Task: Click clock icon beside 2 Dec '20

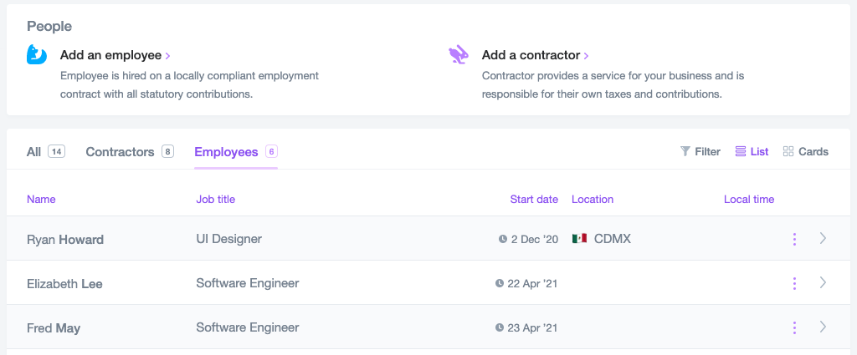Action: [x=503, y=239]
